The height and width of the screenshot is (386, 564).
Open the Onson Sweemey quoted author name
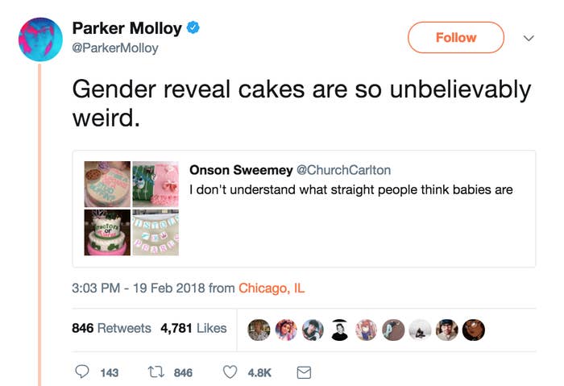(241, 170)
